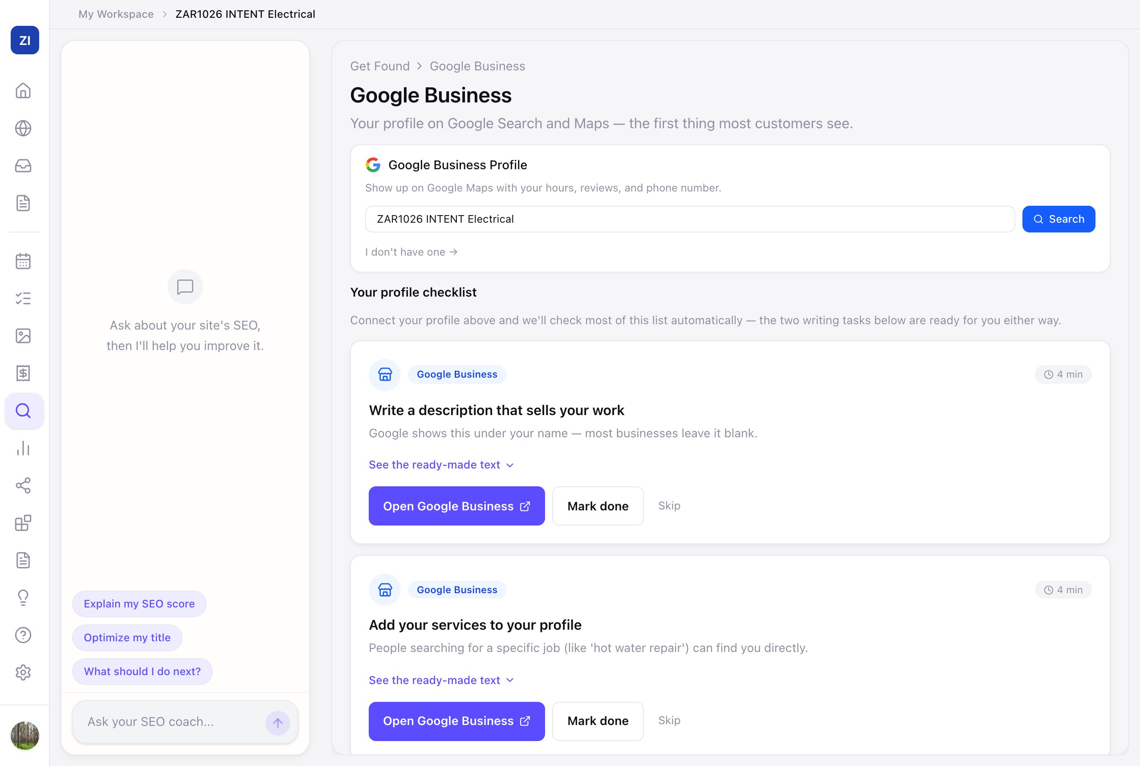Viewport: 1140px width, 766px height.
Task: Mark the description task done
Action: [598, 506]
